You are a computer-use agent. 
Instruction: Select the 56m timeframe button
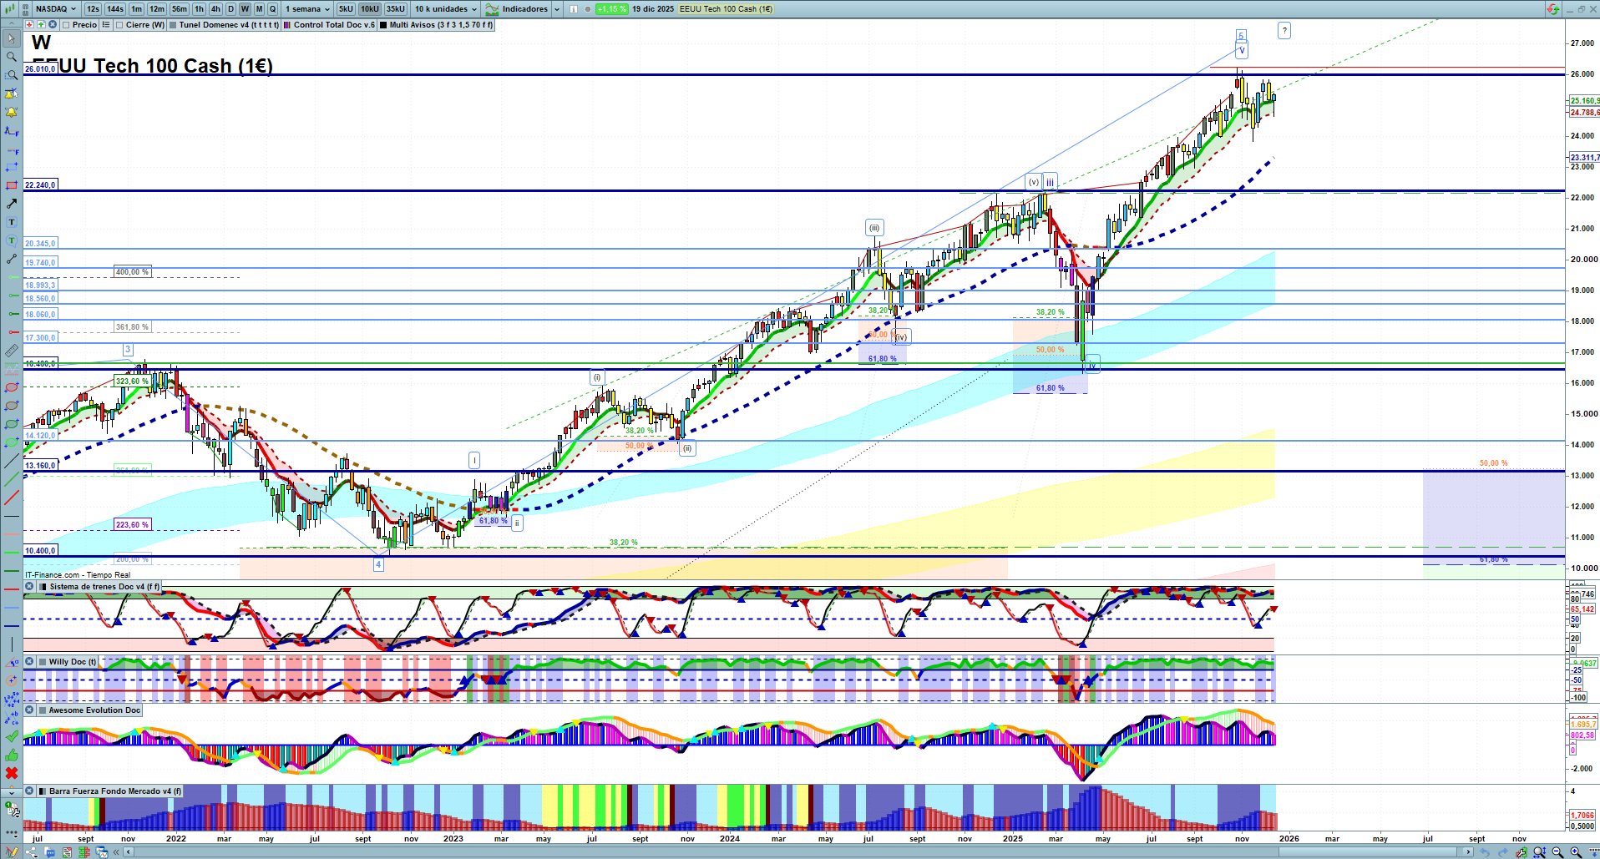(x=180, y=9)
